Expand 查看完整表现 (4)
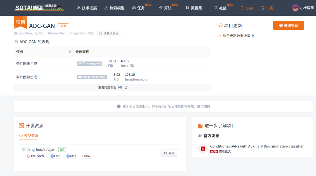Image resolution: width=316 pixels, height=176 pixels. pos(113,87)
